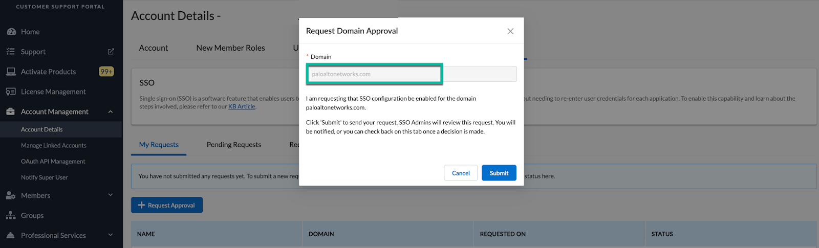Image resolution: width=819 pixels, height=248 pixels.
Task: Click the Members people icon
Action: (11, 195)
